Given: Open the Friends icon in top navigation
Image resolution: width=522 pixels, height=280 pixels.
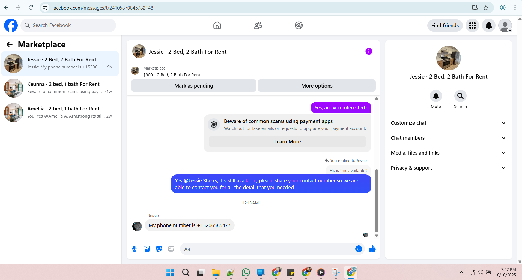Looking at the screenshot, I should [x=258, y=25].
